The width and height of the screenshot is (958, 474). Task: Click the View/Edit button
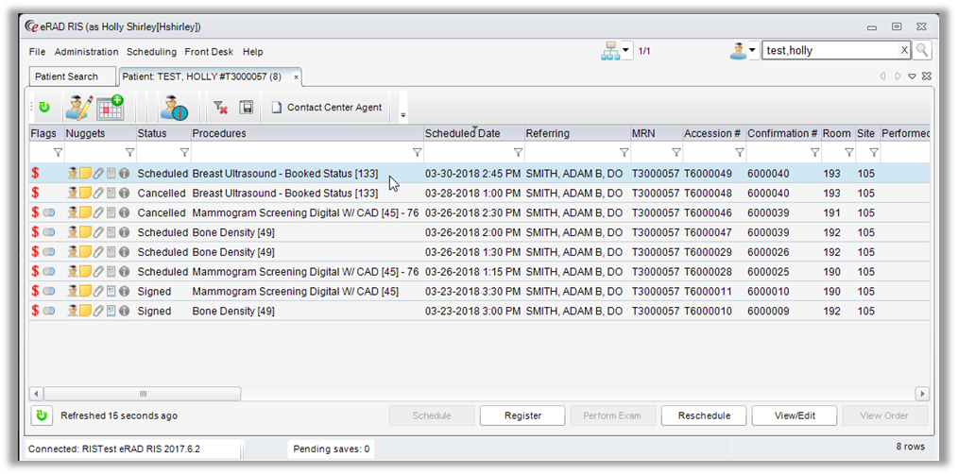[795, 416]
